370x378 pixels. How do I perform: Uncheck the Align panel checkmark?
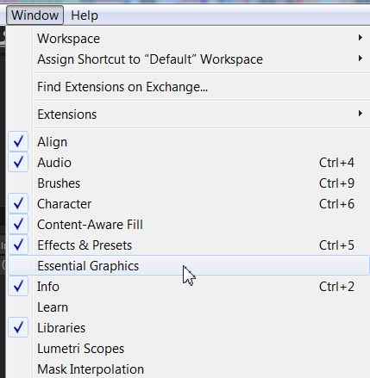[18, 141]
